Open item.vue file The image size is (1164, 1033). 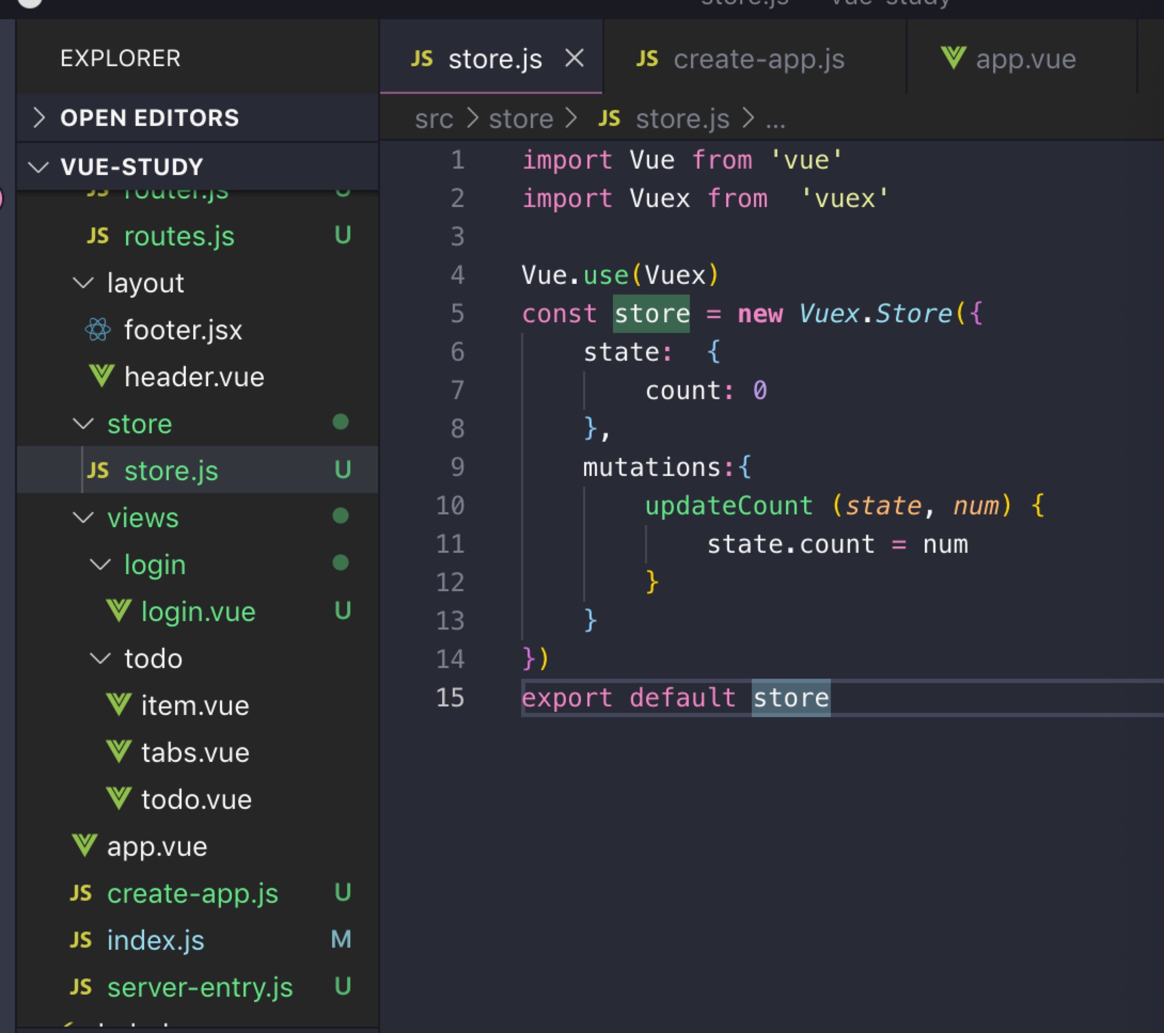[x=198, y=705]
